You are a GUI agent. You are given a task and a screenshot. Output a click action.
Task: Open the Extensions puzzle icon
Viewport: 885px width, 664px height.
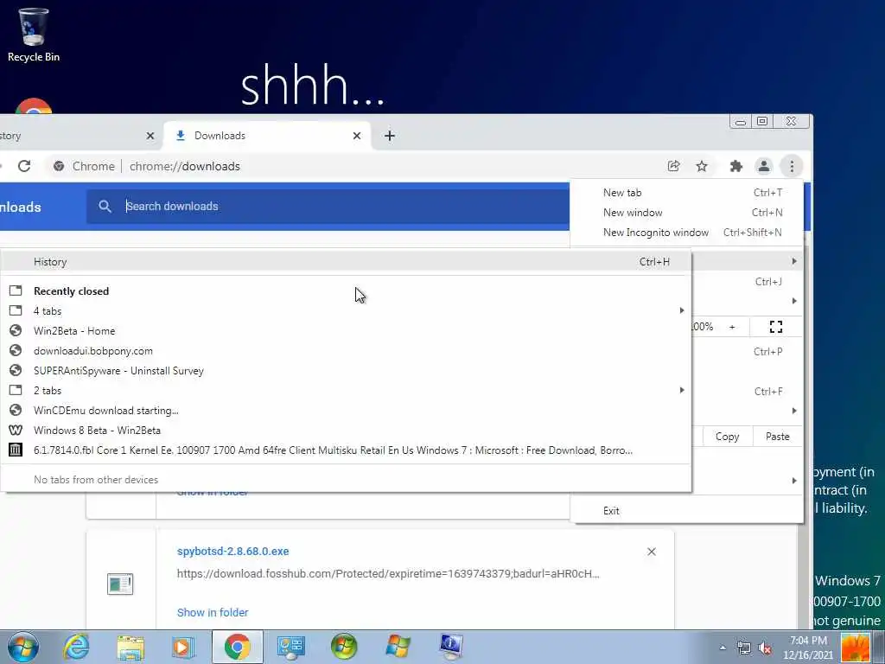click(735, 166)
